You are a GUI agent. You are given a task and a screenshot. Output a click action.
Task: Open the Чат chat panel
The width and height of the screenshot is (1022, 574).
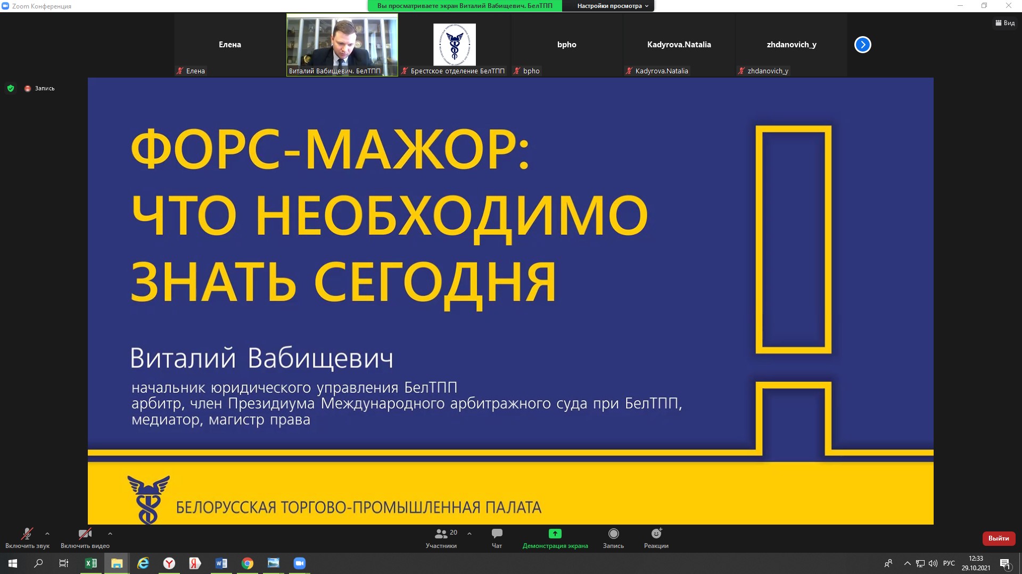pos(497,538)
